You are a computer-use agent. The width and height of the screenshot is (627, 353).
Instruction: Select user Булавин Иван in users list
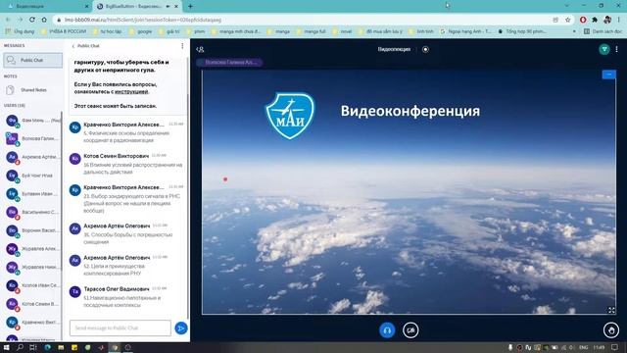pyautogui.click(x=32, y=194)
